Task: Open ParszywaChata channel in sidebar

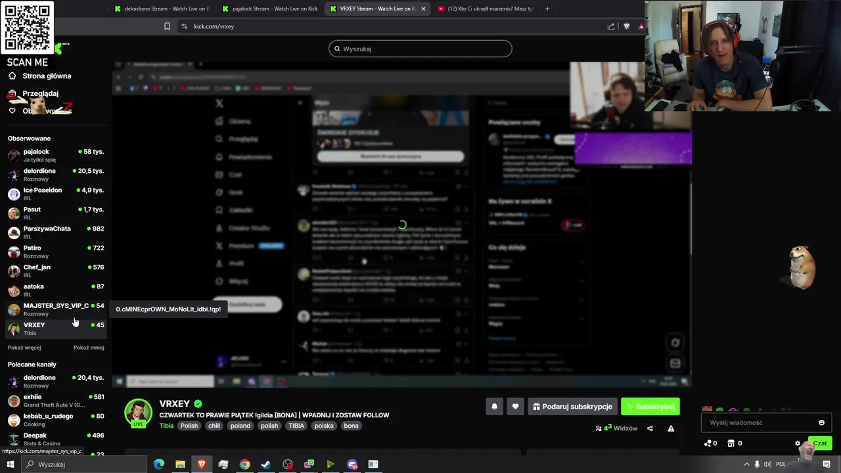Action: coord(56,232)
